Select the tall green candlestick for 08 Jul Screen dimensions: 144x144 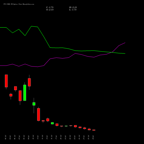25,93
